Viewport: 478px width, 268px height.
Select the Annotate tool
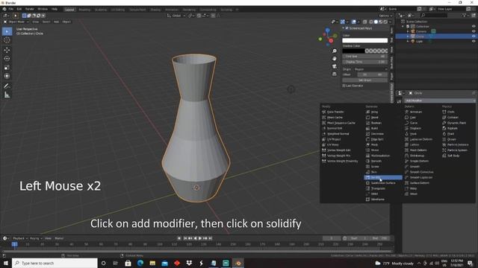coord(7,86)
